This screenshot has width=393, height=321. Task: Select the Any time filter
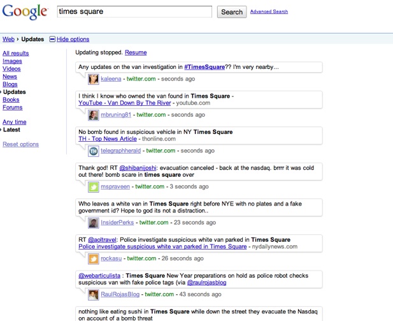[15, 122]
